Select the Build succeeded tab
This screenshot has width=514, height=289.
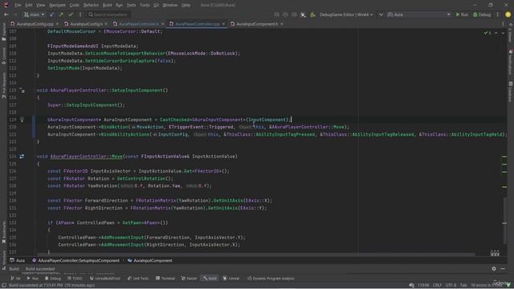(x=40, y=269)
